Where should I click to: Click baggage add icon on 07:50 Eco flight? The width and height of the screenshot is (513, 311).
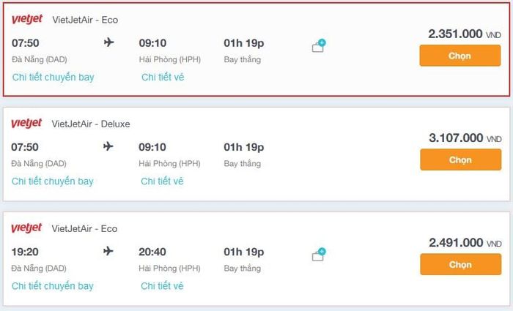point(319,45)
